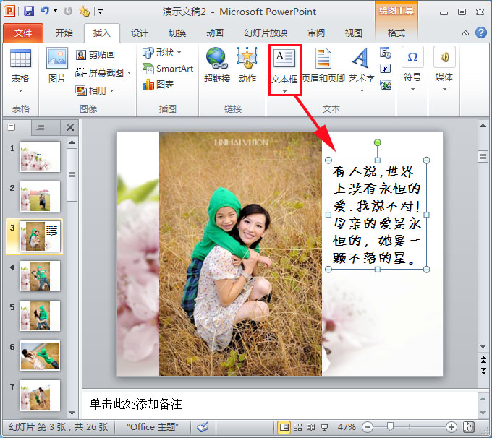Switch to Slide Sorter view
492x438 pixels.
[297, 427]
